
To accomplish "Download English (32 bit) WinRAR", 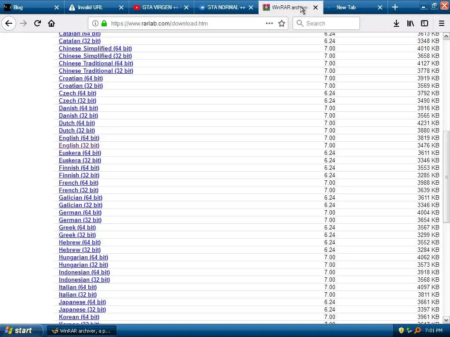I will [x=79, y=145].
